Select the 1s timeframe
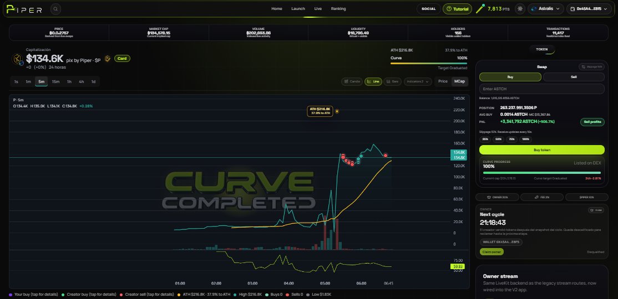The image size is (618, 299). click(16, 82)
